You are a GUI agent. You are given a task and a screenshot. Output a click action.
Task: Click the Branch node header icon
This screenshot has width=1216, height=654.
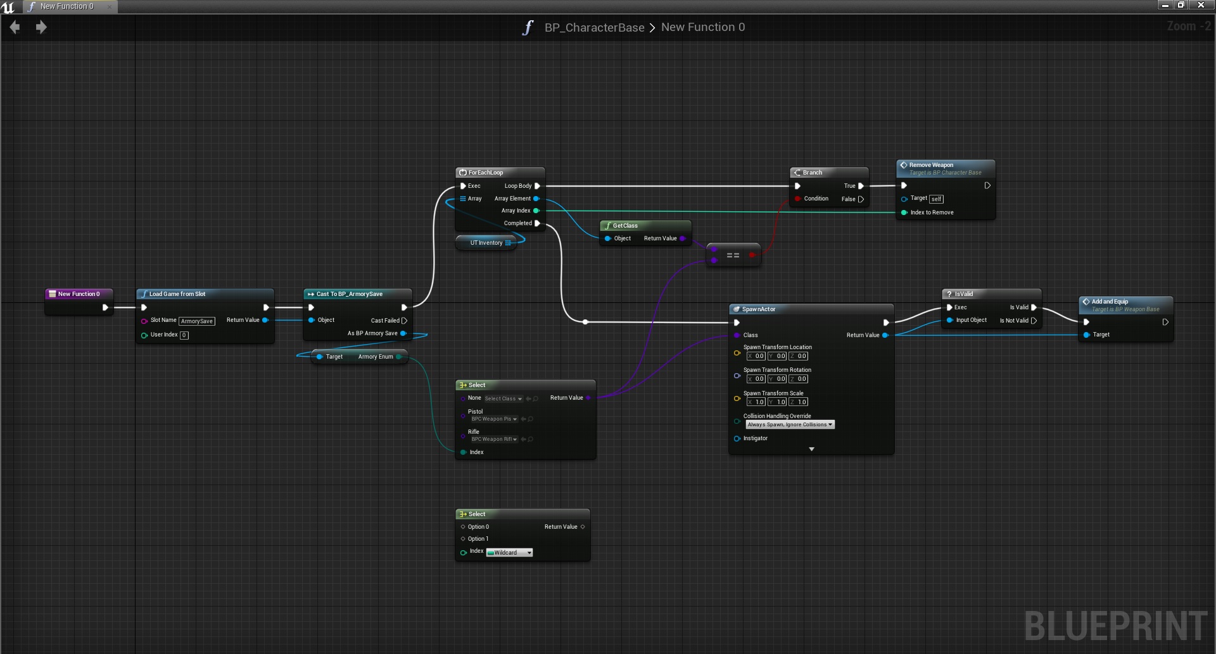pyautogui.click(x=797, y=173)
